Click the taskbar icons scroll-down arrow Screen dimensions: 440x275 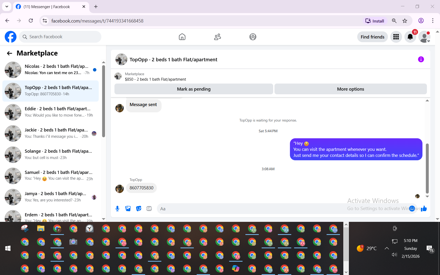click(346, 272)
